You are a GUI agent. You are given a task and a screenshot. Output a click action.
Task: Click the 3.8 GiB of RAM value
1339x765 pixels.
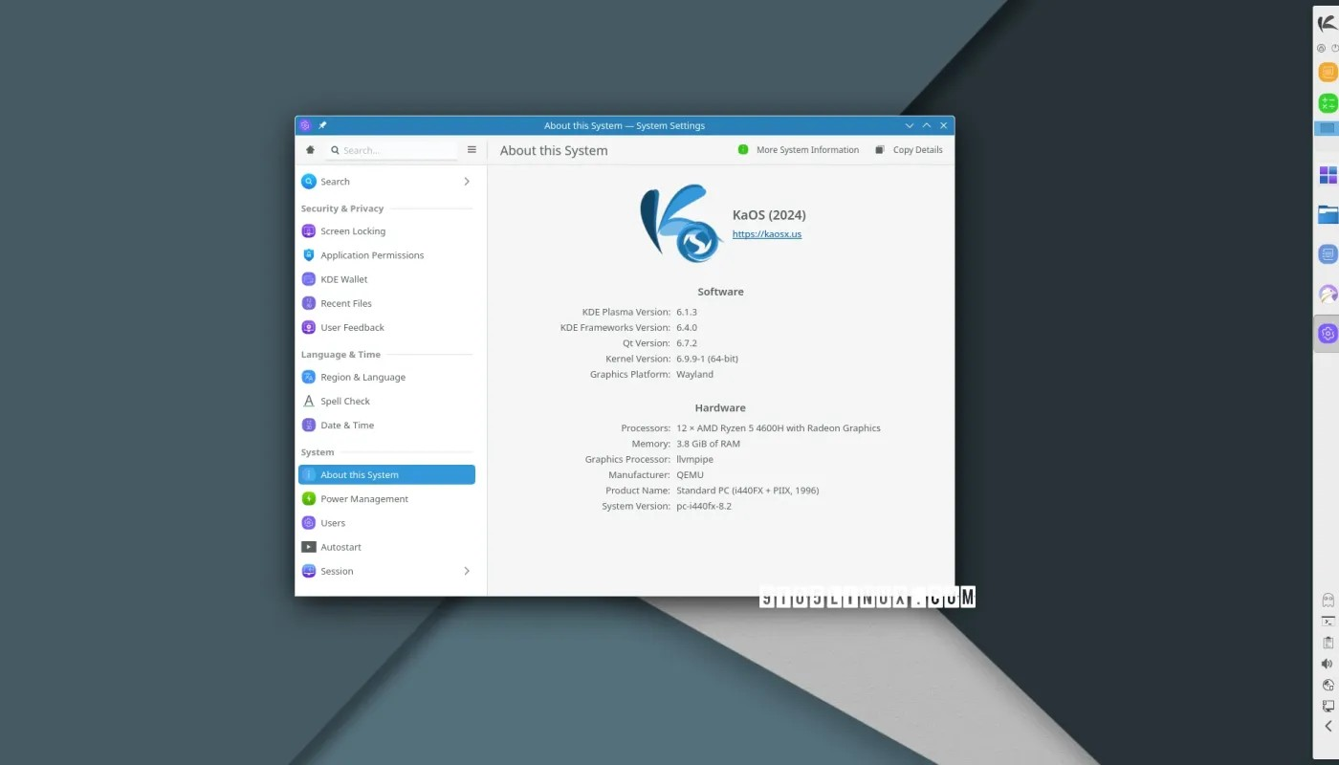click(708, 444)
